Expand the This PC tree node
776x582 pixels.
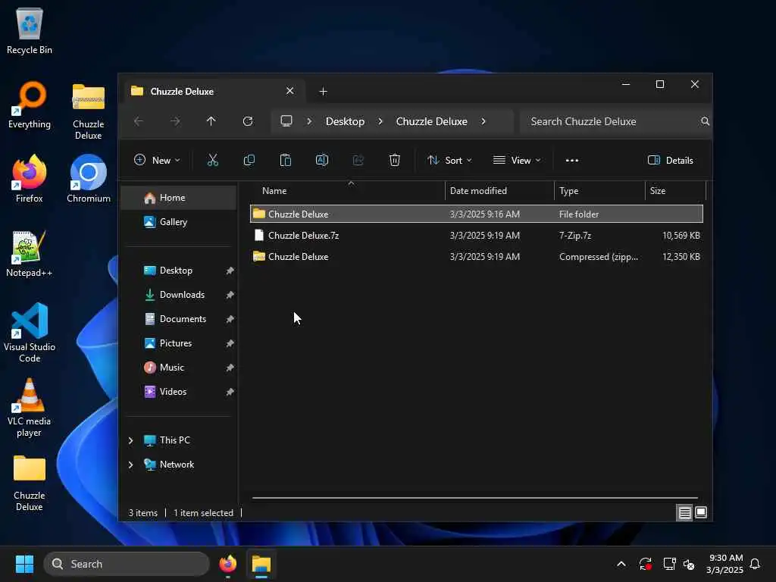[x=130, y=440]
